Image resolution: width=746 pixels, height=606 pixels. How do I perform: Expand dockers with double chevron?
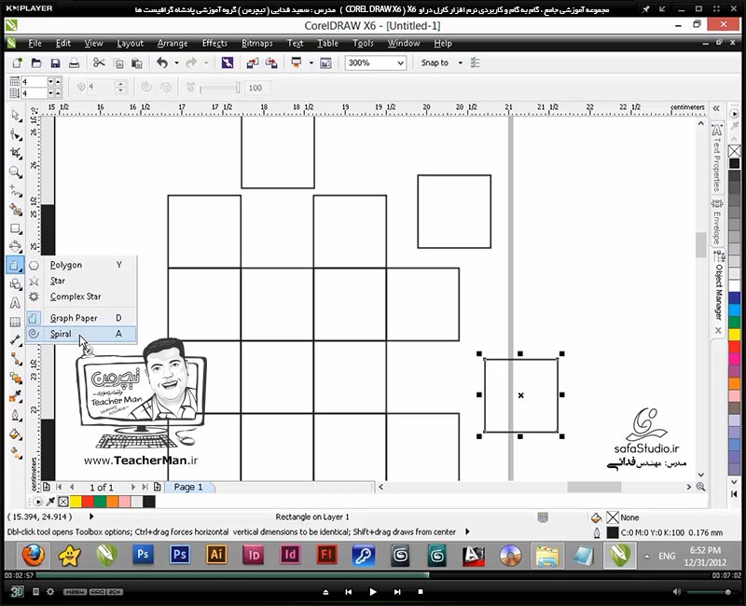[x=716, y=108]
